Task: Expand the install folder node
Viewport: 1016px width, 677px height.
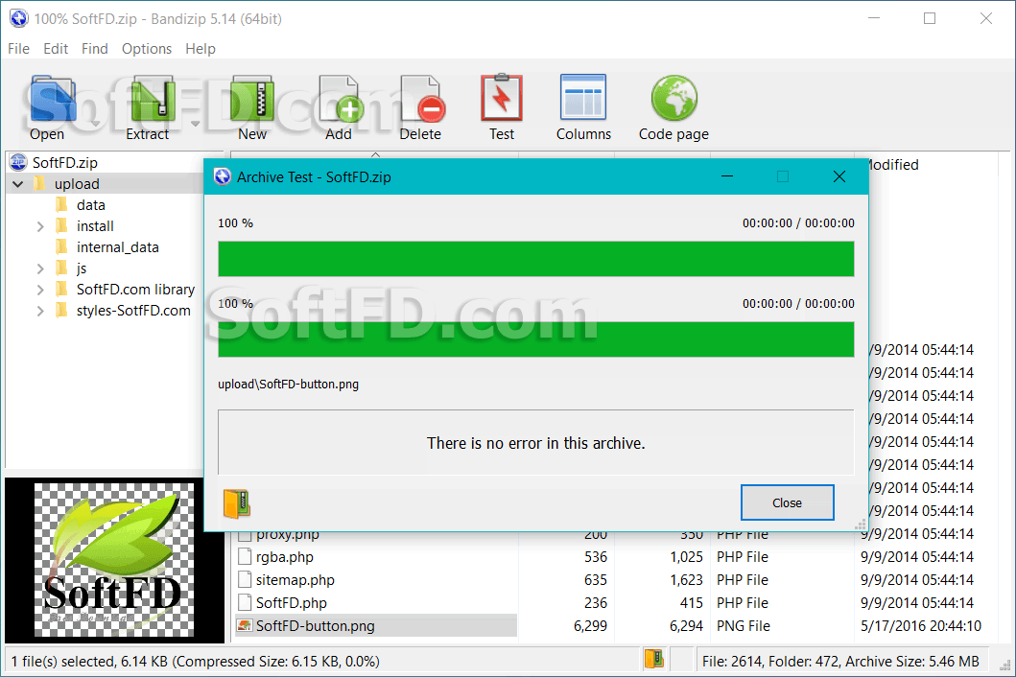Action: [40, 226]
